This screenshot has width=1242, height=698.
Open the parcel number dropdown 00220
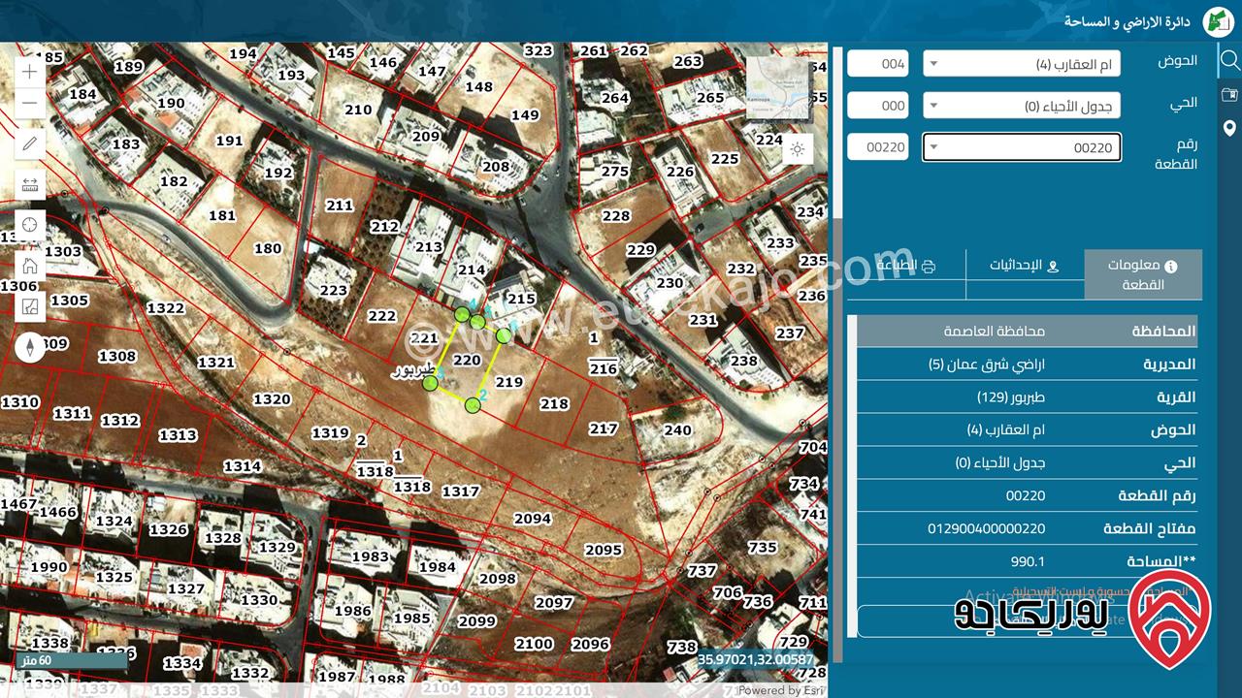tap(1022, 147)
